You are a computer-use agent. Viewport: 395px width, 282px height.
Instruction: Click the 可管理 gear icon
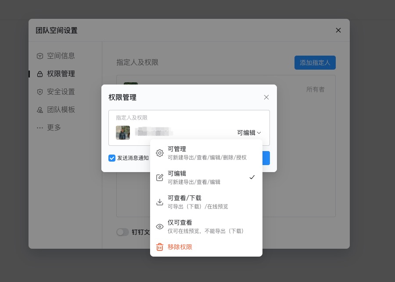coord(160,153)
